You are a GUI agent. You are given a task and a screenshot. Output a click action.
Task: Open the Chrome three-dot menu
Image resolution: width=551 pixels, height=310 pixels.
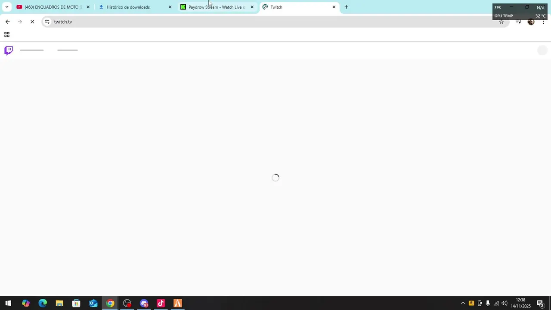point(543,22)
